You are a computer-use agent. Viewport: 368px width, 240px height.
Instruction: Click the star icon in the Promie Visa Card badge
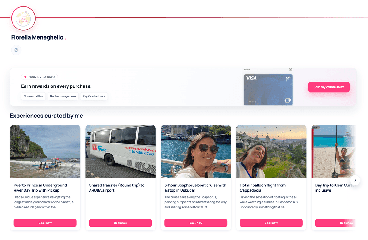(25, 77)
